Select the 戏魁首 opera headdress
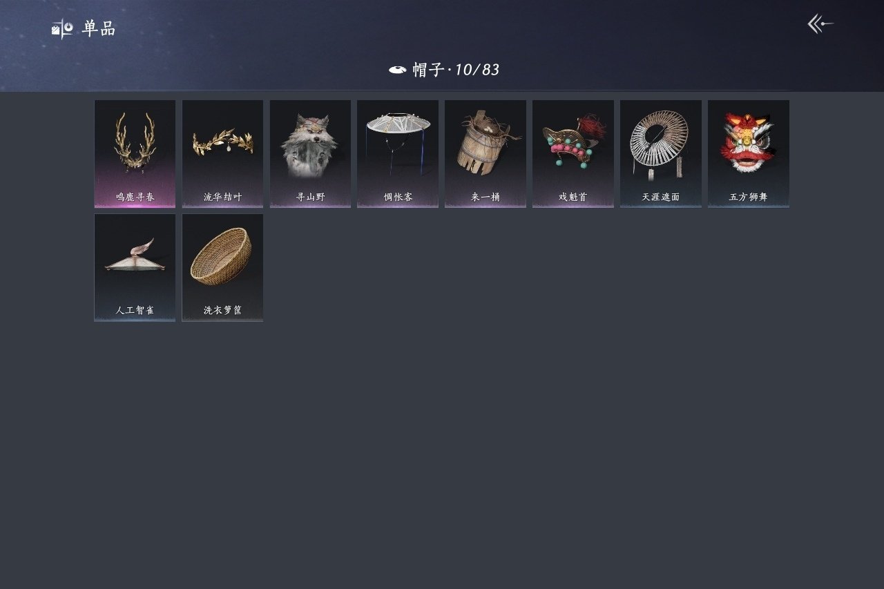 coord(573,153)
